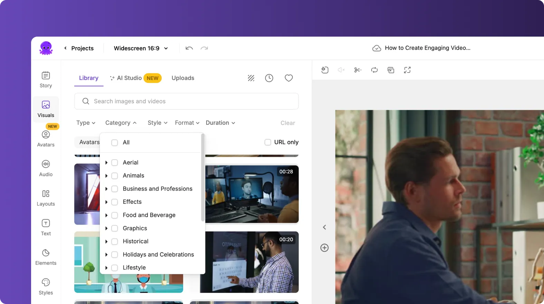This screenshot has width=544, height=304.
Task: Click the scissors trim icon
Action: point(357,70)
